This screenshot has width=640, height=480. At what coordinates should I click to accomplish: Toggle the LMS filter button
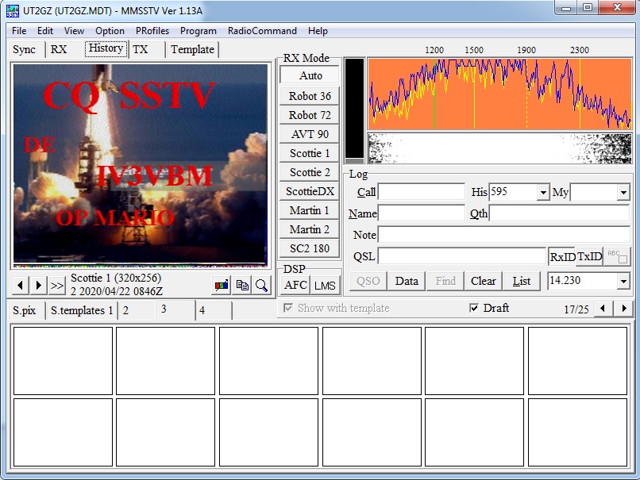coord(324,286)
